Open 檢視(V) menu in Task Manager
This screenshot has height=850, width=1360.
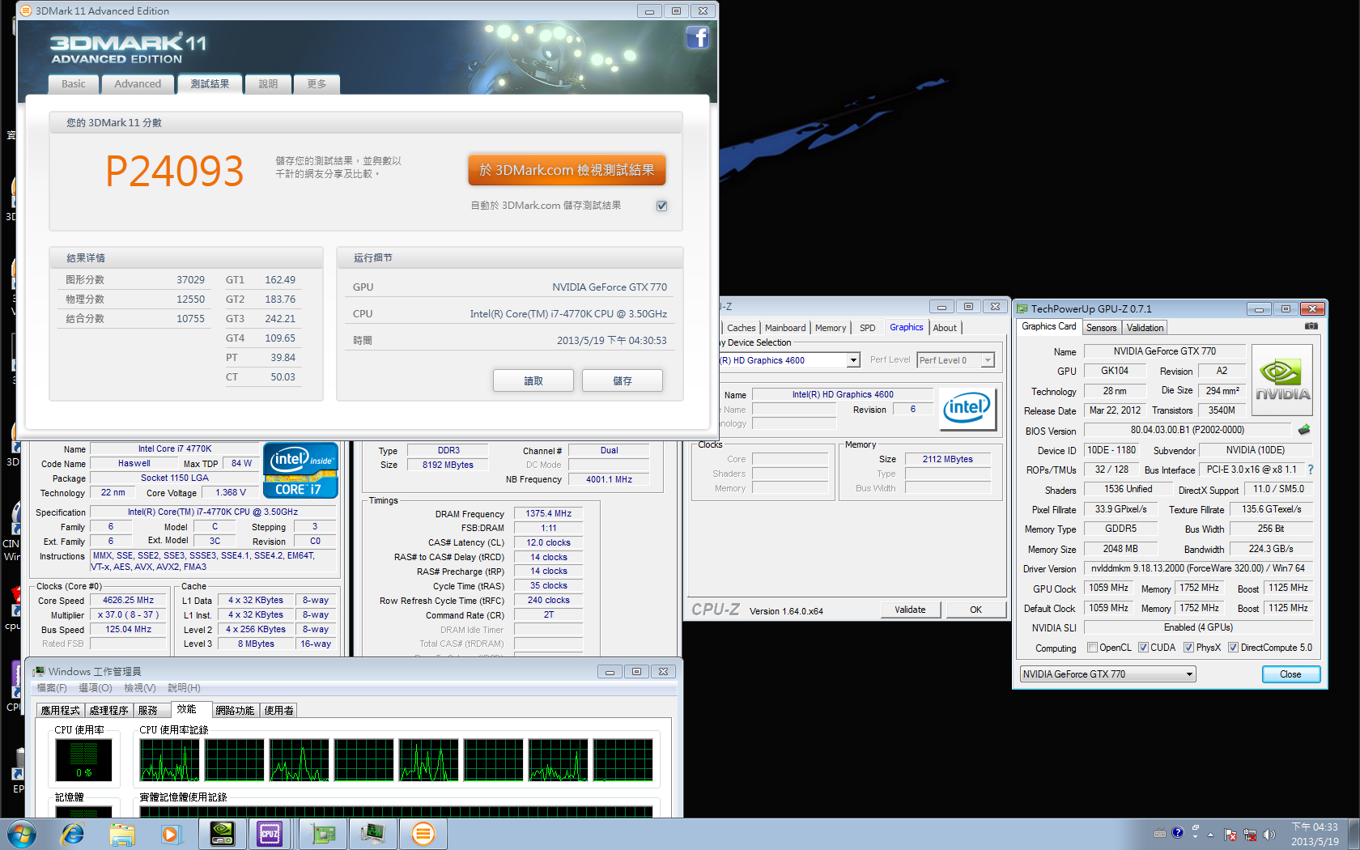point(140,687)
